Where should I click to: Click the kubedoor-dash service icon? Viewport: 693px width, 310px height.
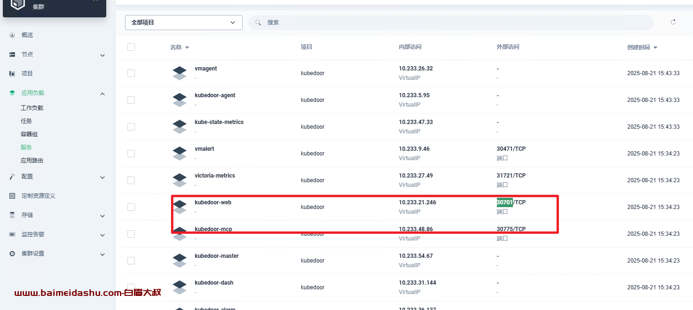[x=180, y=287]
